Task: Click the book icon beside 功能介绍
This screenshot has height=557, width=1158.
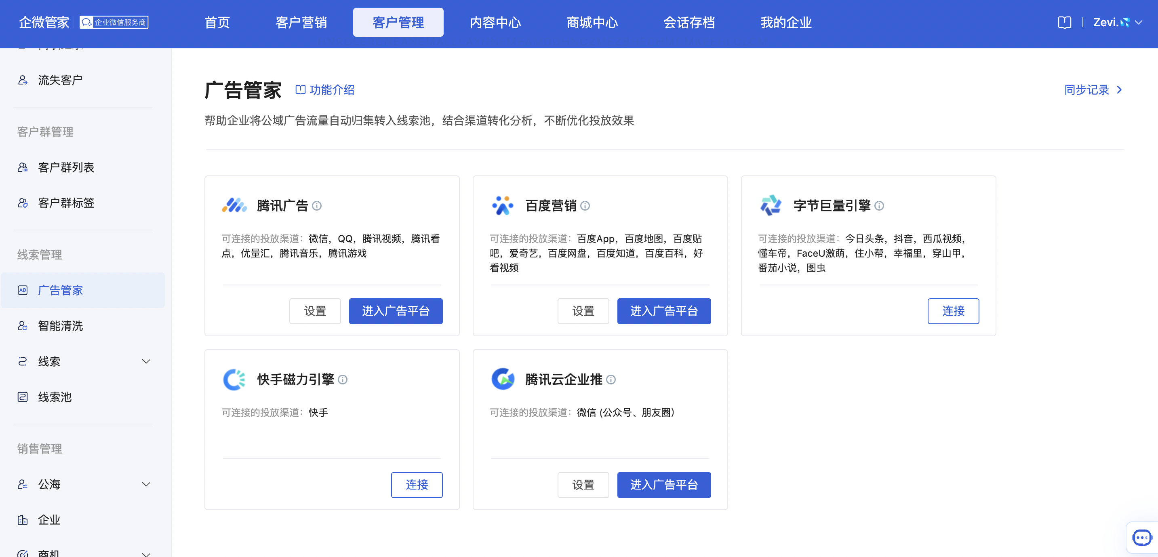Action: [300, 90]
